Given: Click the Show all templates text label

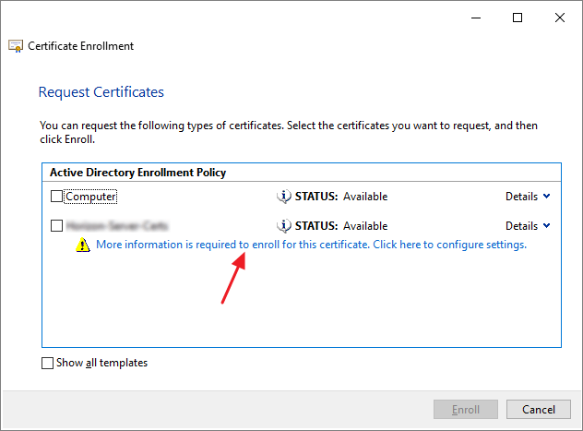Looking at the screenshot, I should pos(101,364).
